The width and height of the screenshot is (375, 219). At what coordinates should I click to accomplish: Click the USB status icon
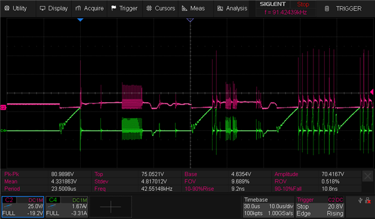[x=360, y=201]
